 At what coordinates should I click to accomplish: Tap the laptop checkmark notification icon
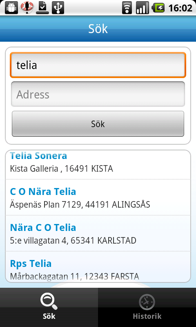(42, 8)
